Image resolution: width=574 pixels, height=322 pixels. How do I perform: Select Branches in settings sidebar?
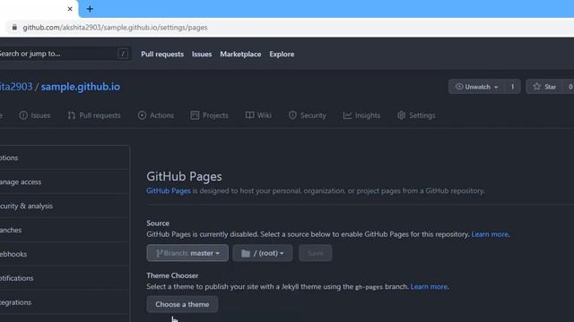click(65, 230)
